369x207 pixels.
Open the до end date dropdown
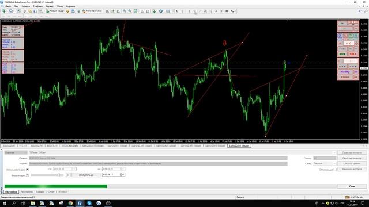tap(123, 169)
